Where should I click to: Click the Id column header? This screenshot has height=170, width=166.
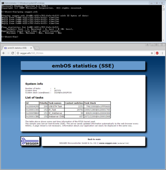[32, 103]
